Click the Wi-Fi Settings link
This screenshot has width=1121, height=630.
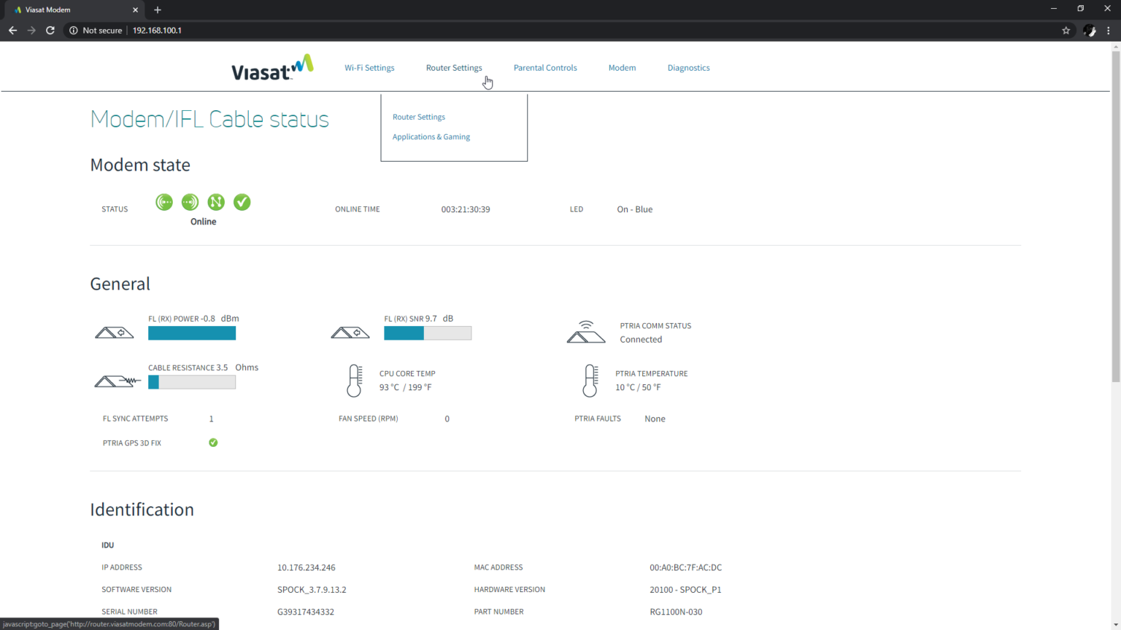coord(369,67)
